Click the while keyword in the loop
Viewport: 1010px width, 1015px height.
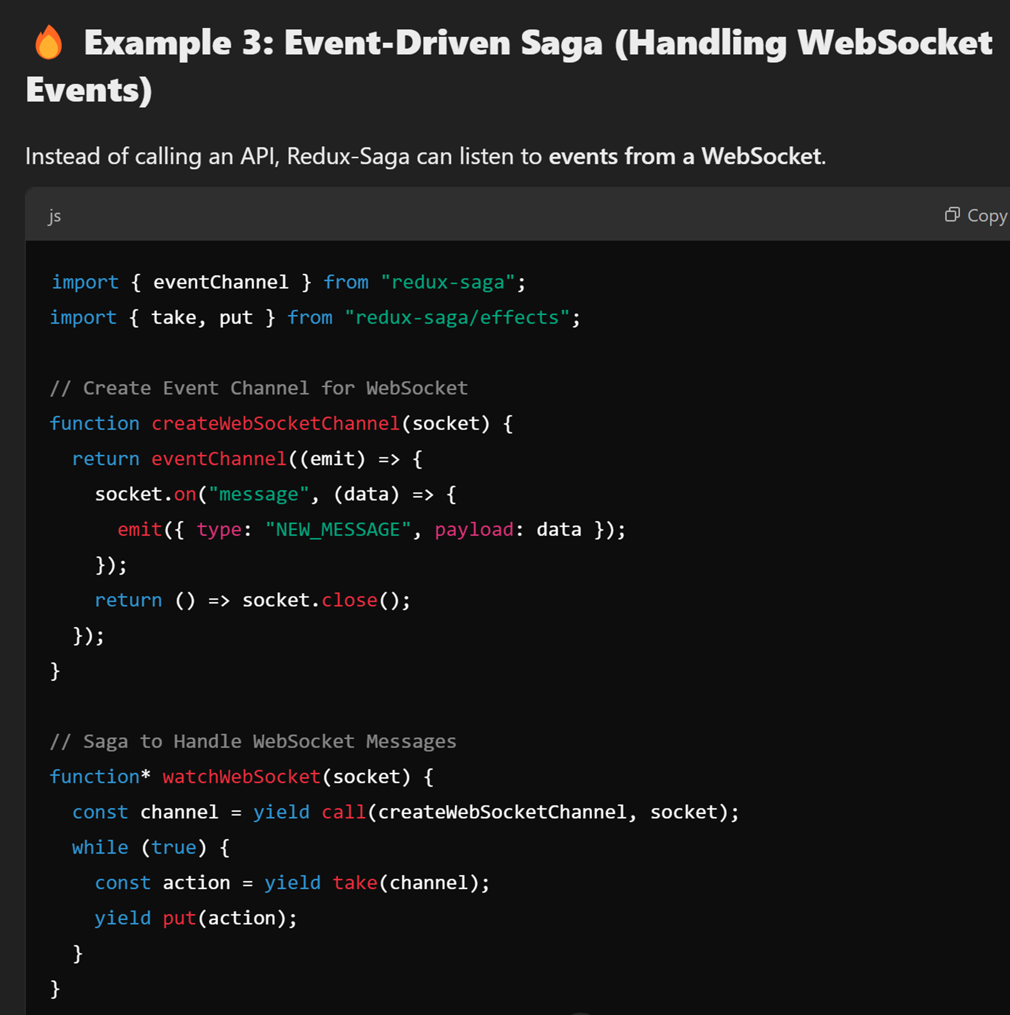click(x=100, y=848)
